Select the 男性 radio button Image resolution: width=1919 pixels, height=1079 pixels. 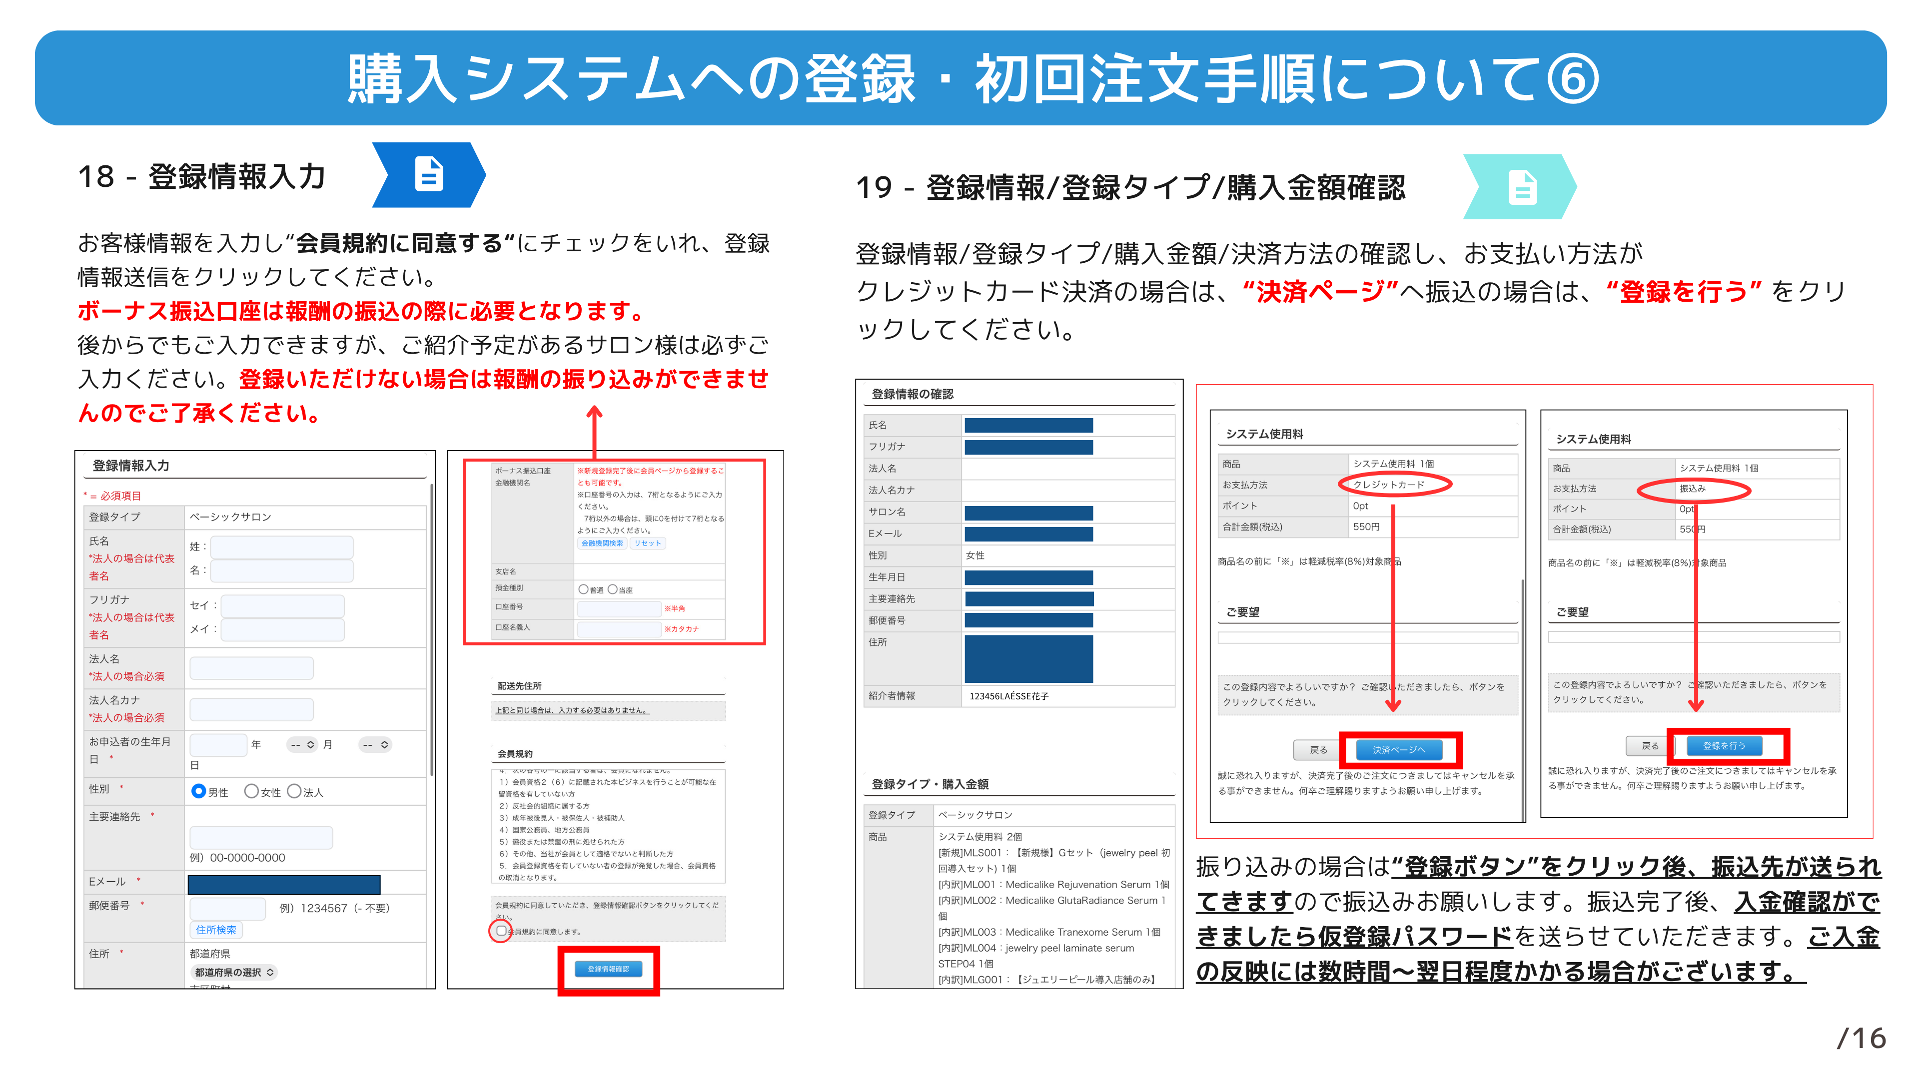(198, 791)
